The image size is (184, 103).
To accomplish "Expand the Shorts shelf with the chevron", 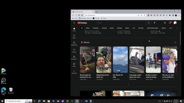I will coord(129,84).
